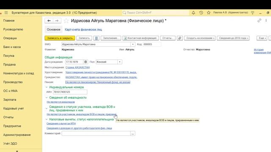Open Сведения о вычетах ИПН link
The height and width of the screenshot is (152, 271).
[61, 124]
